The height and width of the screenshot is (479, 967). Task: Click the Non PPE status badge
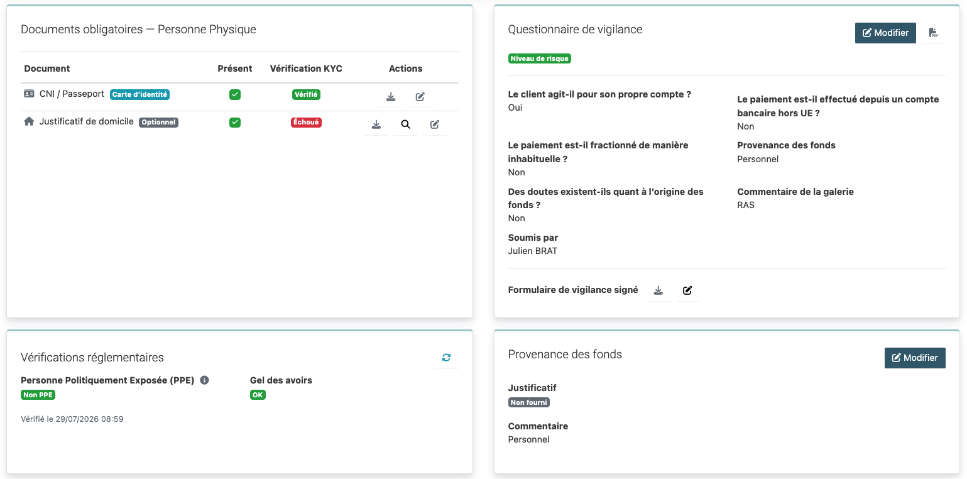coord(38,395)
